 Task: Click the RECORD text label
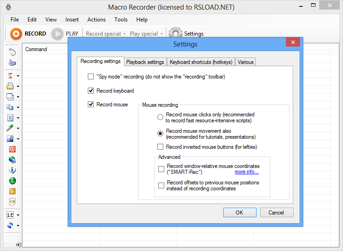[x=35, y=34]
